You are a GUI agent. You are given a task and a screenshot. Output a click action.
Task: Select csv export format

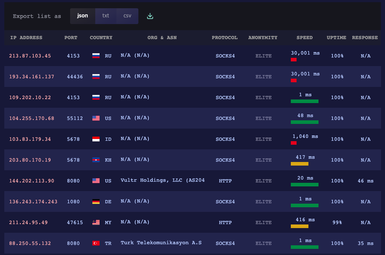127,16
